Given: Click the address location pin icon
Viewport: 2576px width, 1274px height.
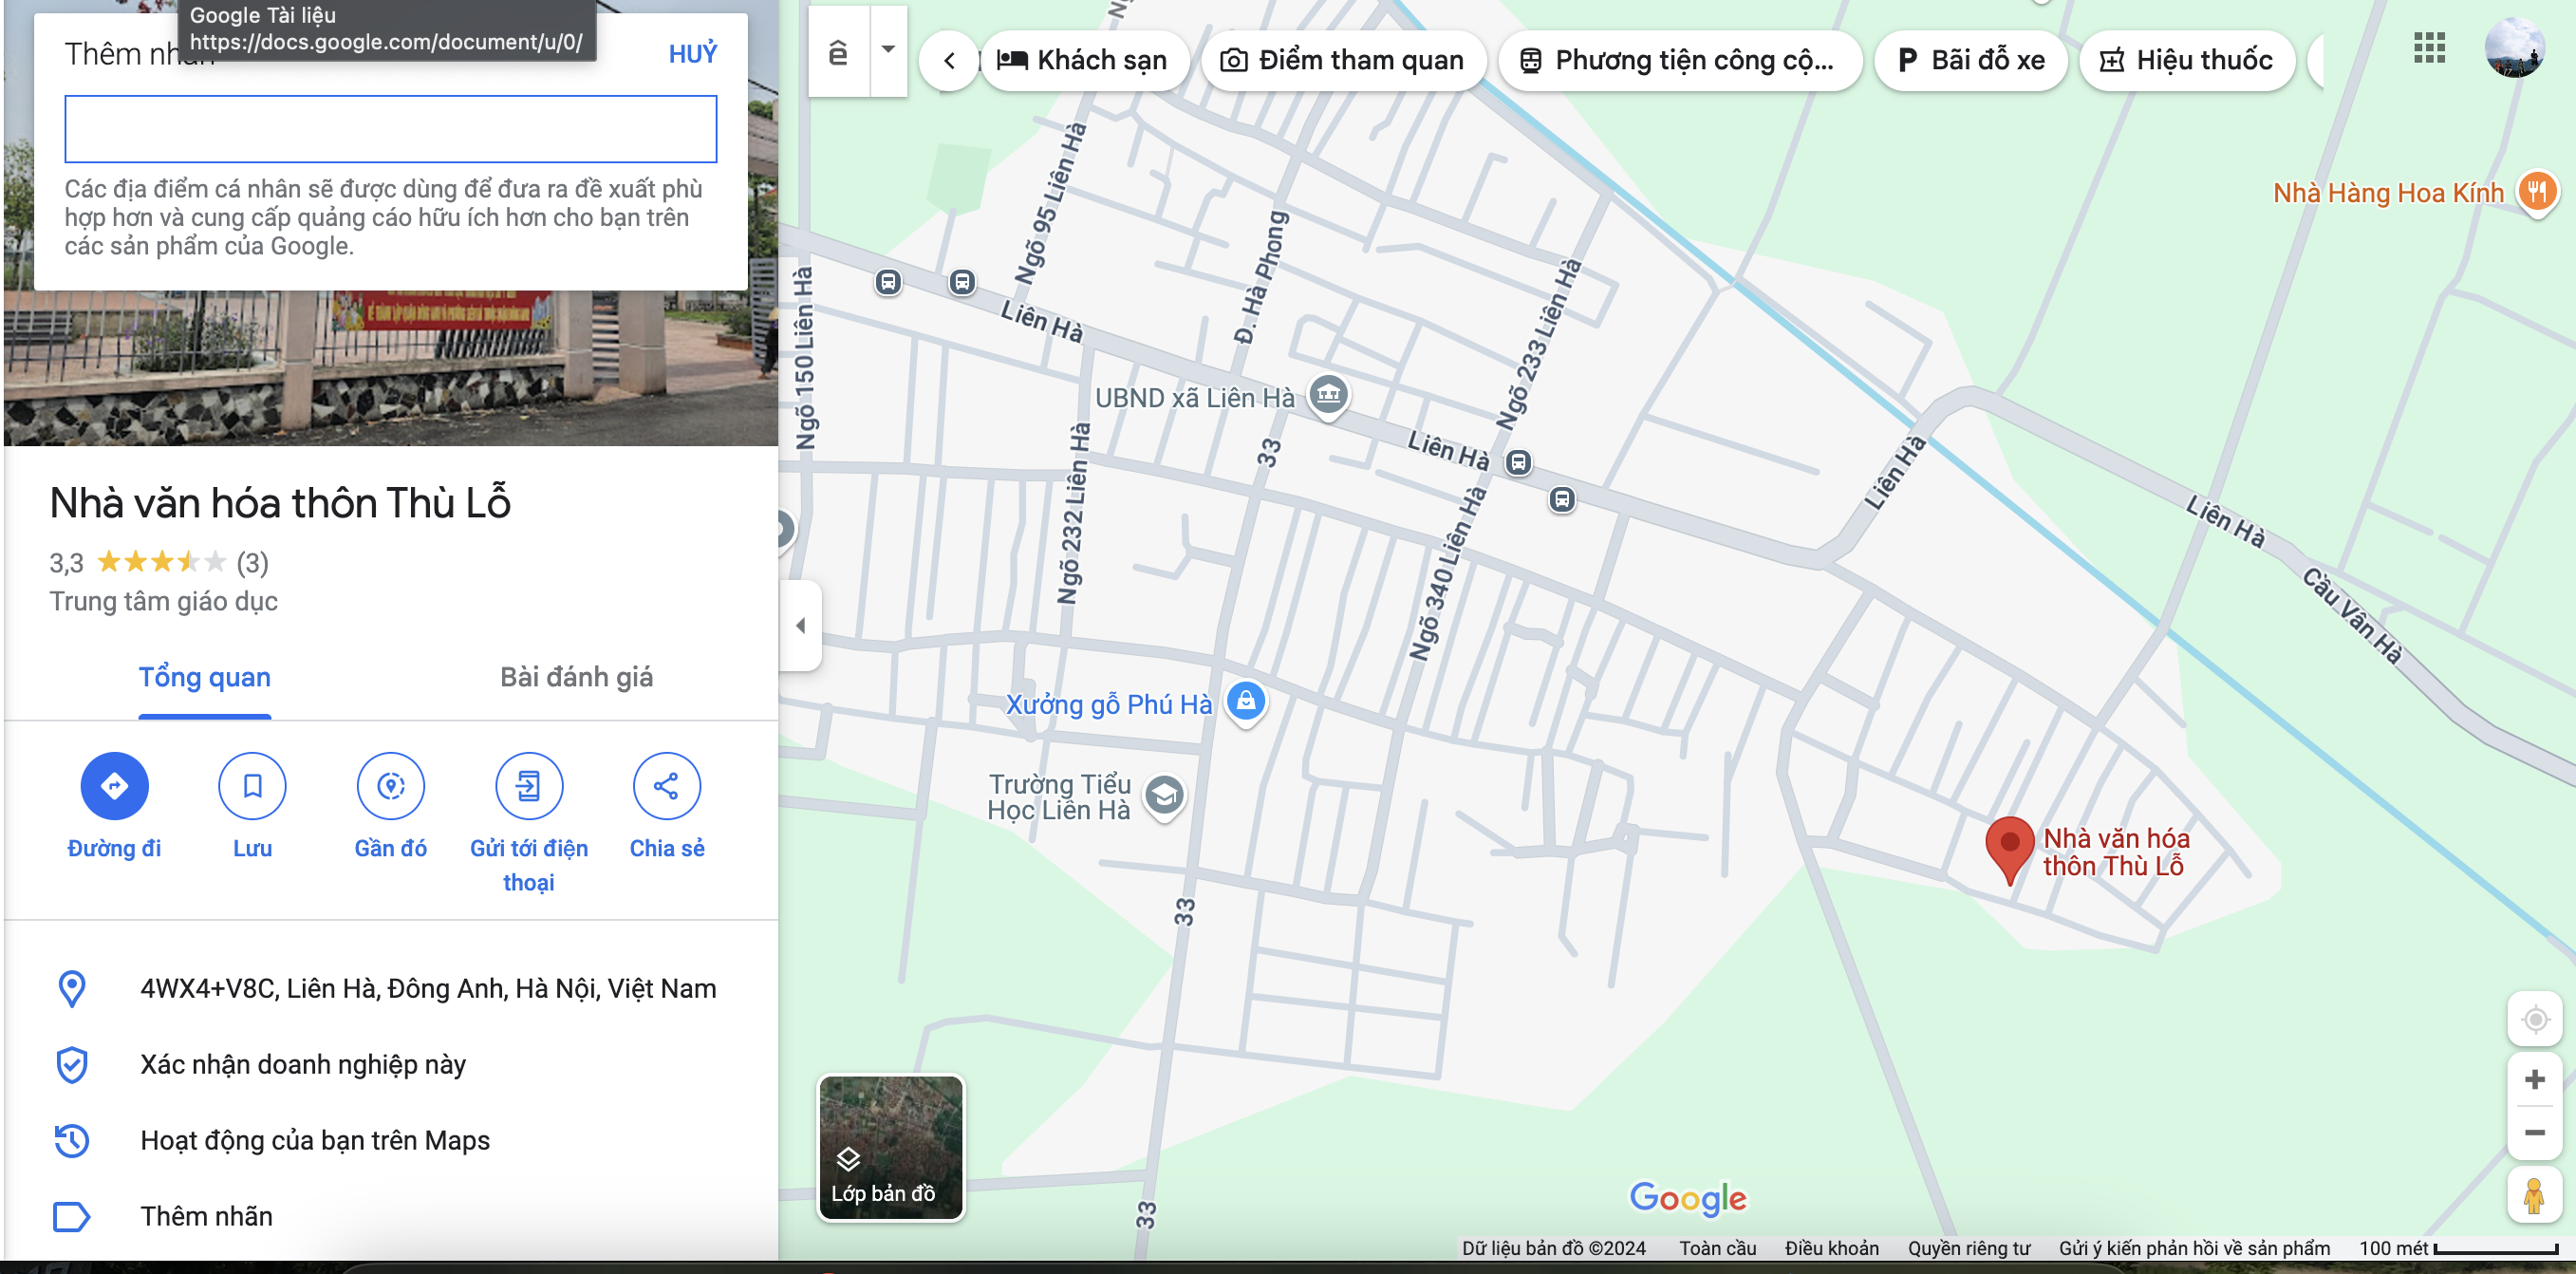Looking at the screenshot, I should pyautogui.click(x=72, y=989).
